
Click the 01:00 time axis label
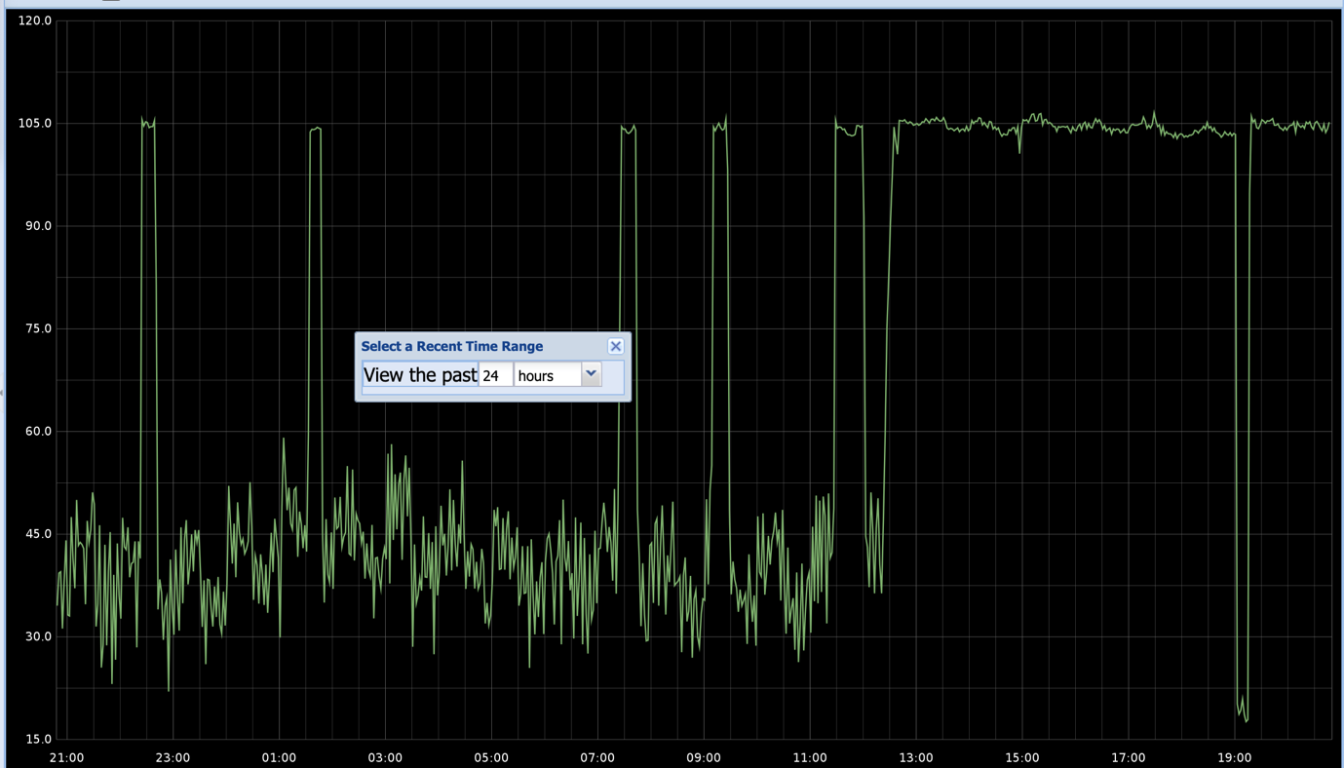pos(279,757)
